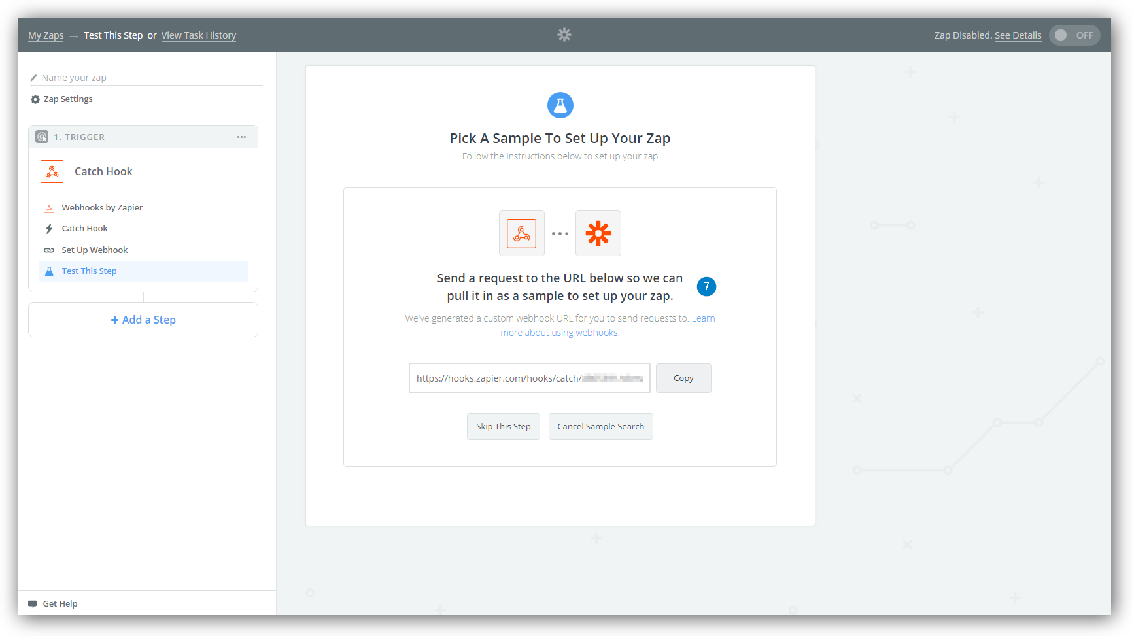Image resolution: width=1132 pixels, height=636 pixels.
Task: Click the flask icon beside Test This Step
Action: click(49, 271)
